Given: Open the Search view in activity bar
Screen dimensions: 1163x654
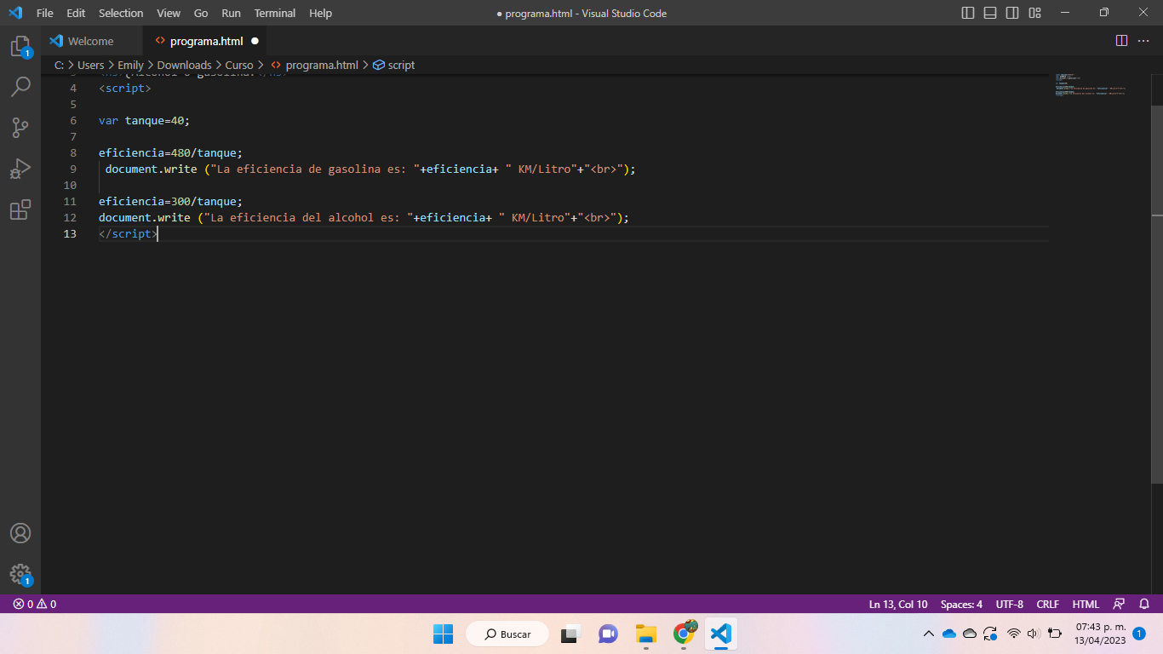Looking at the screenshot, I should coord(20,87).
